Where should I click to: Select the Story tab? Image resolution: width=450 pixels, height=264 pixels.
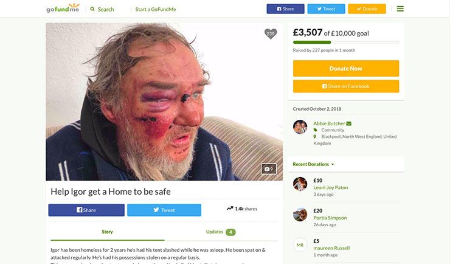click(107, 232)
